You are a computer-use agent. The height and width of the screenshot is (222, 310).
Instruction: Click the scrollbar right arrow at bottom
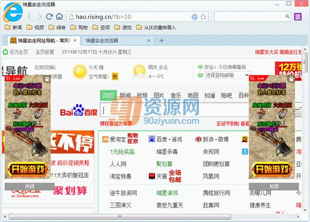point(298,217)
